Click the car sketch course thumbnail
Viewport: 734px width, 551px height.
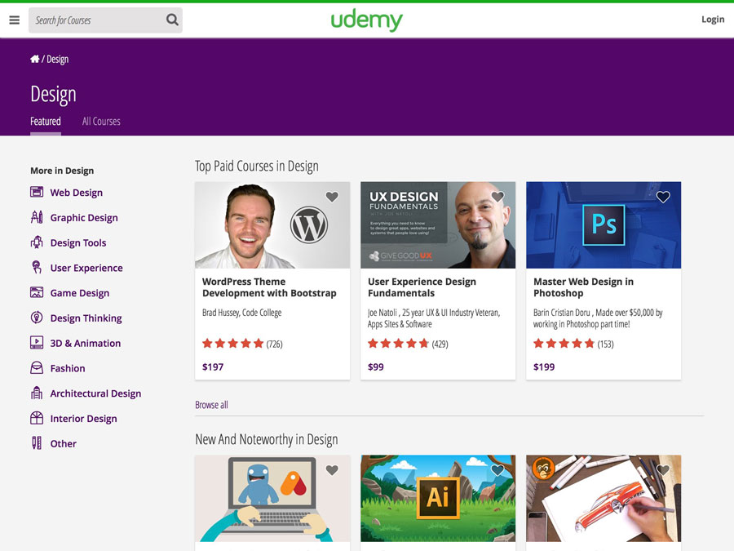pyautogui.click(x=604, y=499)
